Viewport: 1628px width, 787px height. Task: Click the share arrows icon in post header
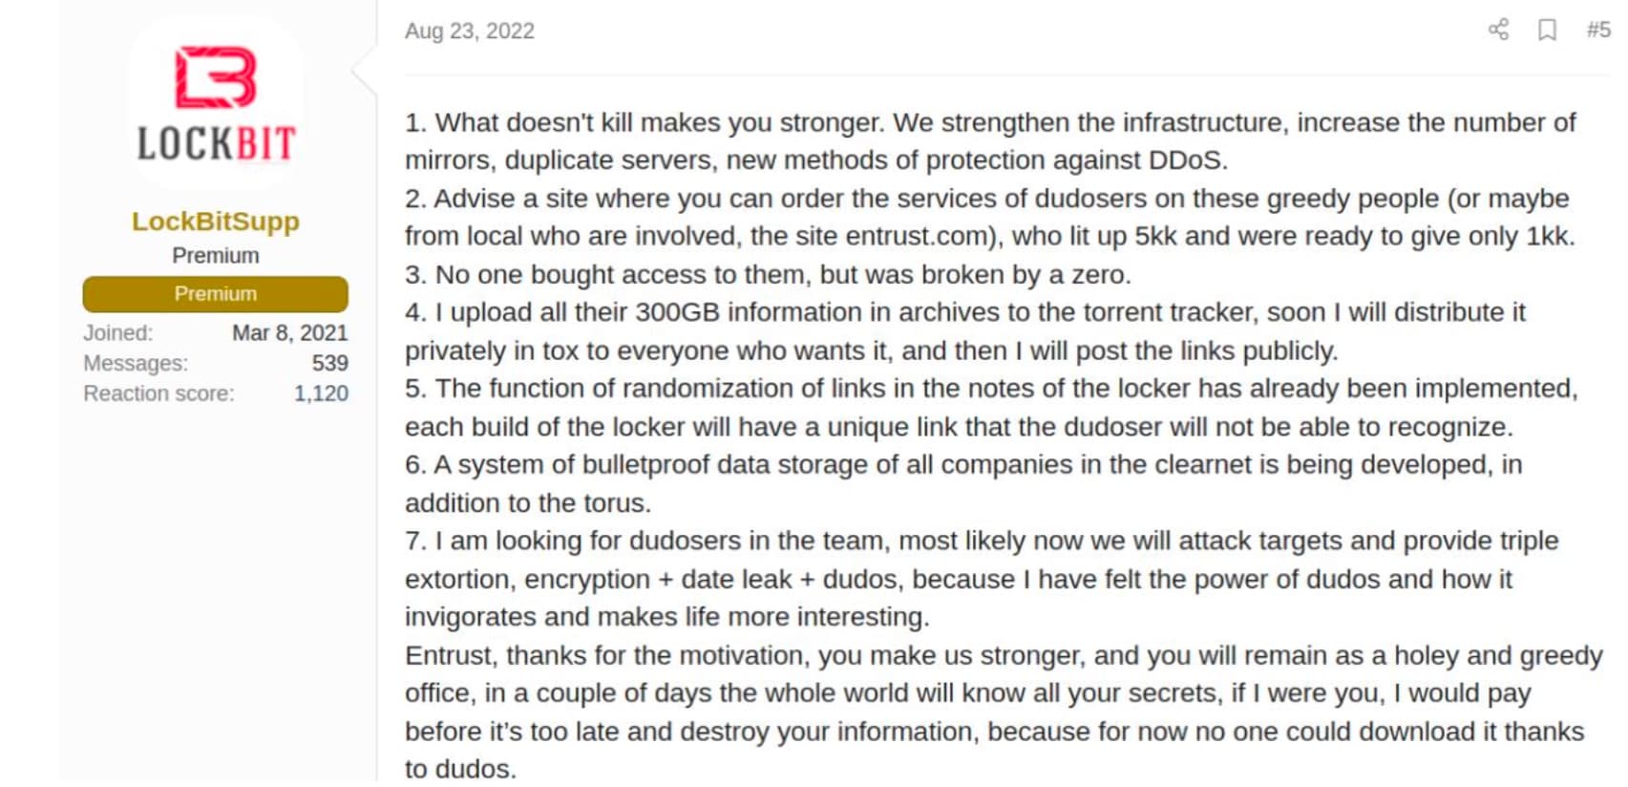[1498, 31]
